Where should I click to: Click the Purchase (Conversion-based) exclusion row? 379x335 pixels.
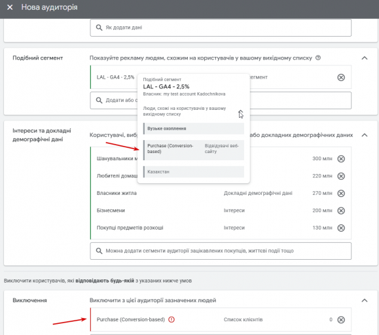click(x=221, y=319)
